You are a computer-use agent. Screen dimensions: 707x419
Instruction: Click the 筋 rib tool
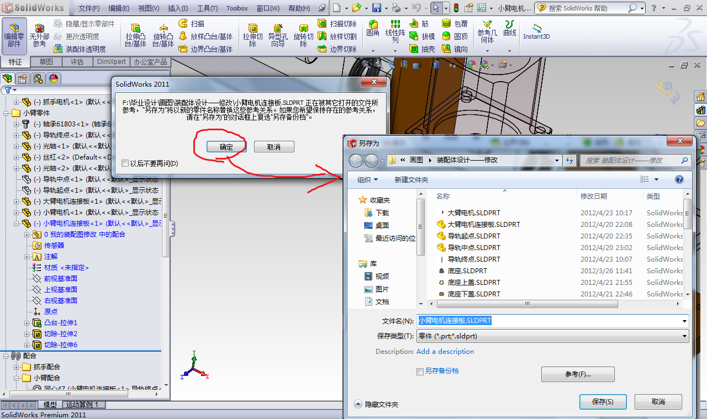(419, 23)
